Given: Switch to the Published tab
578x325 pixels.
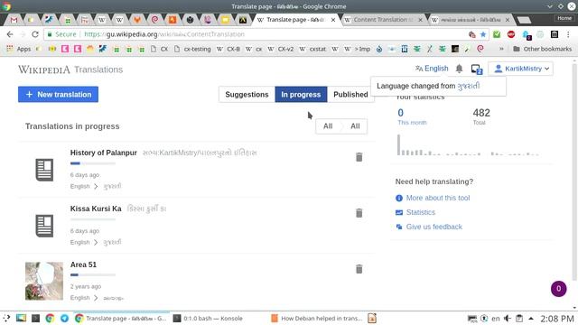Looking at the screenshot, I should click(350, 95).
